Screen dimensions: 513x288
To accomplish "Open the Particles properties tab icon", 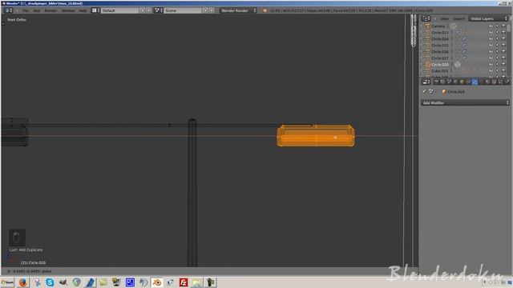I will pyautogui.click(x=500, y=82).
